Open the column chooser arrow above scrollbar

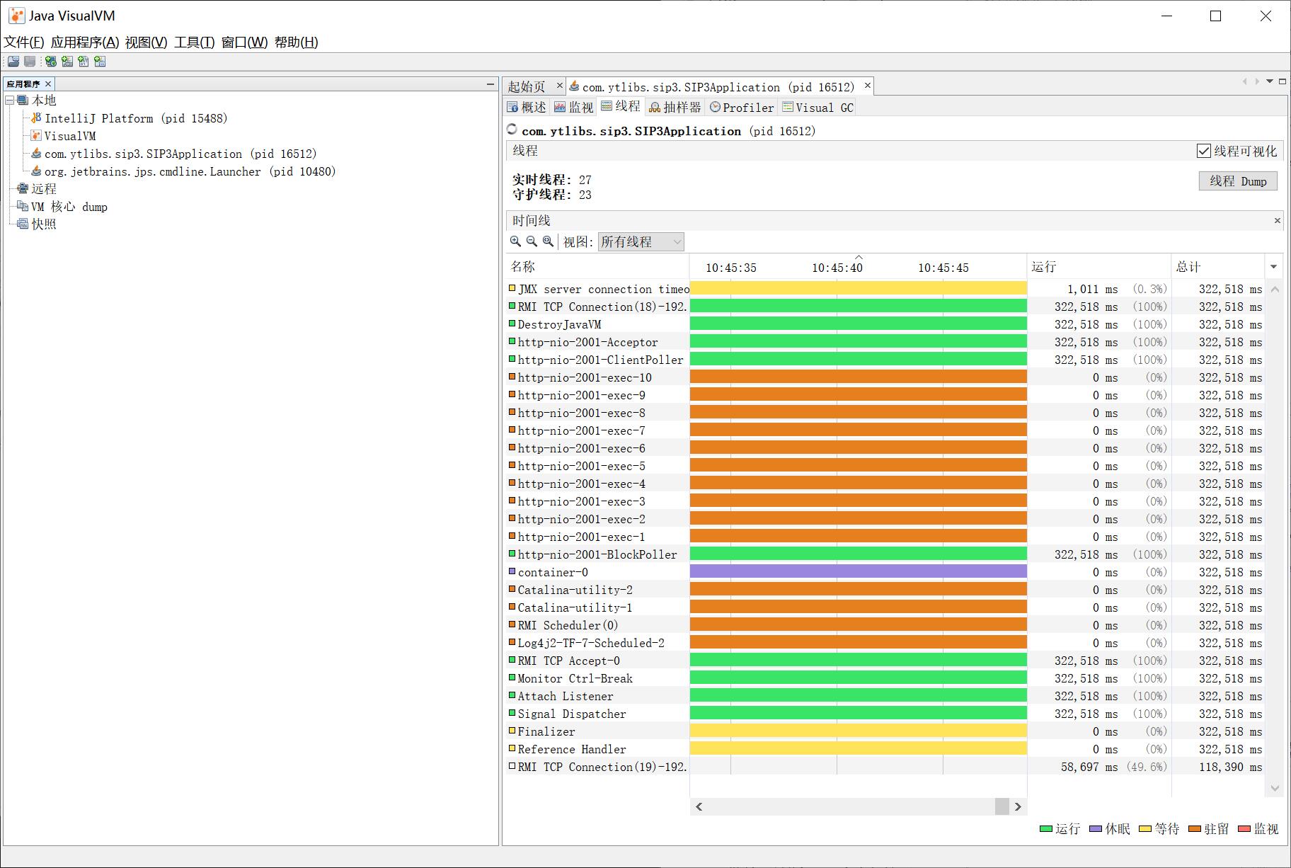click(1273, 267)
